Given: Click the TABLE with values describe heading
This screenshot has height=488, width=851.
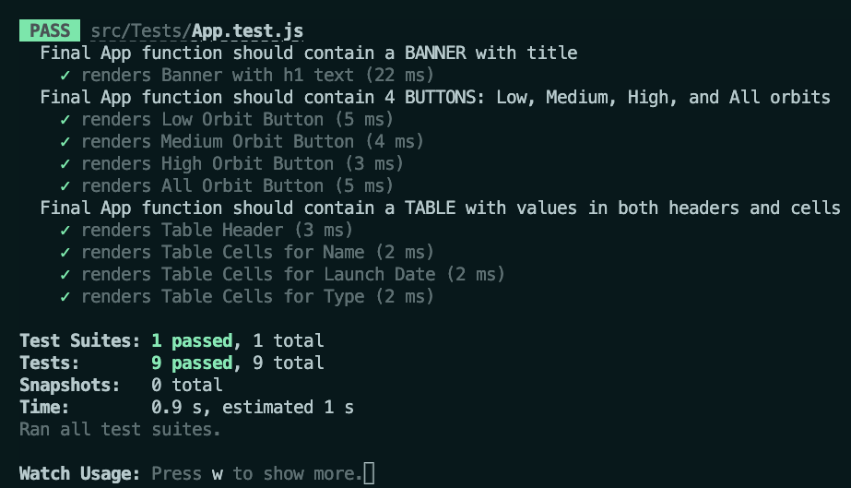Looking at the screenshot, I should click(x=440, y=208).
